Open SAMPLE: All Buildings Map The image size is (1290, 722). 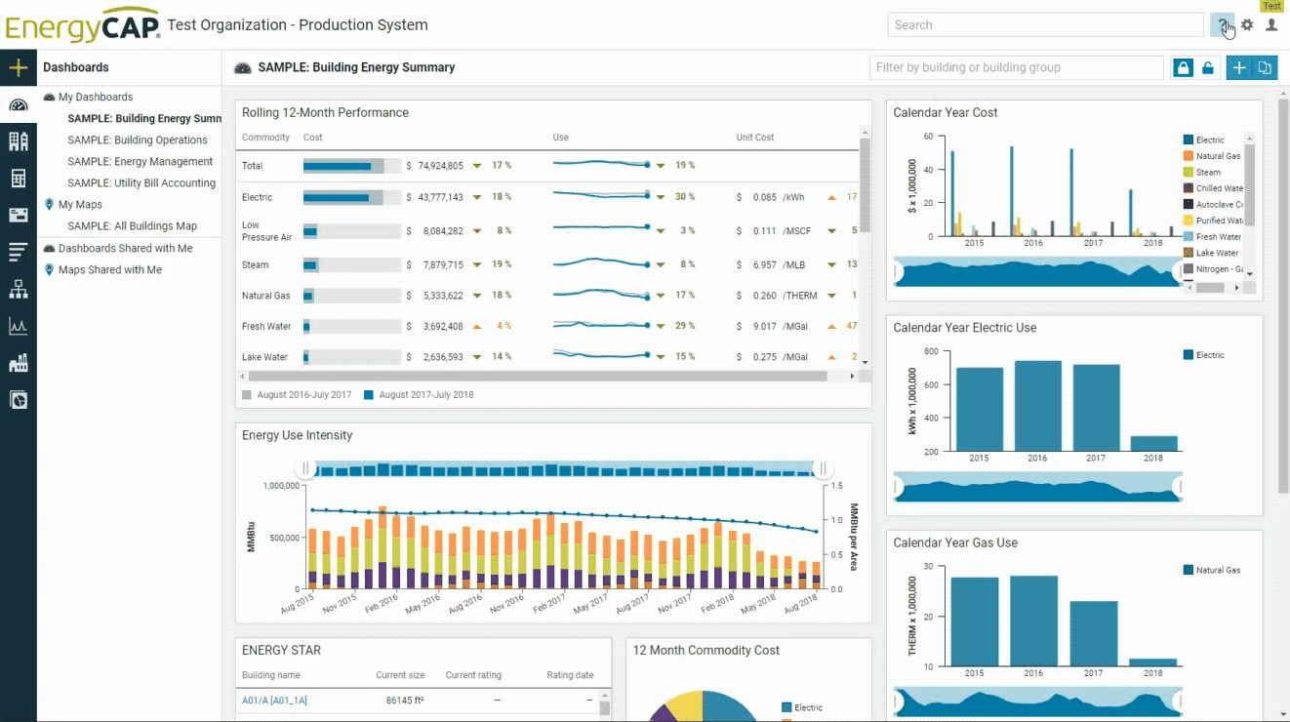132,226
